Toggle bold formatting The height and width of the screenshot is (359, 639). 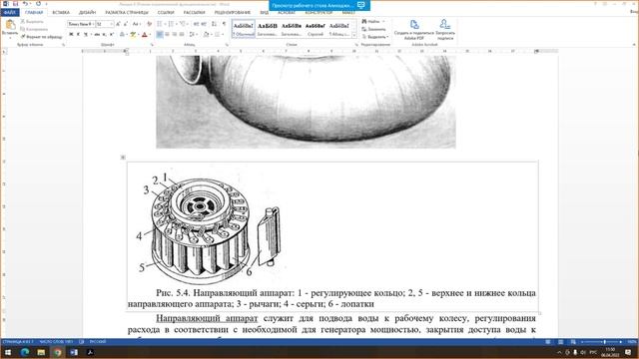[x=71, y=35]
